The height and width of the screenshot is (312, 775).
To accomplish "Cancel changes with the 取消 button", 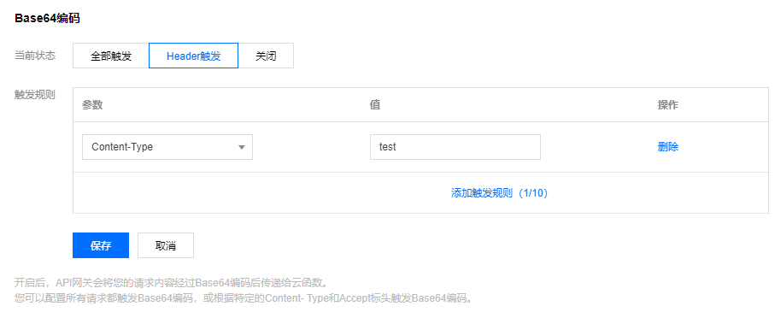I will tap(166, 245).
